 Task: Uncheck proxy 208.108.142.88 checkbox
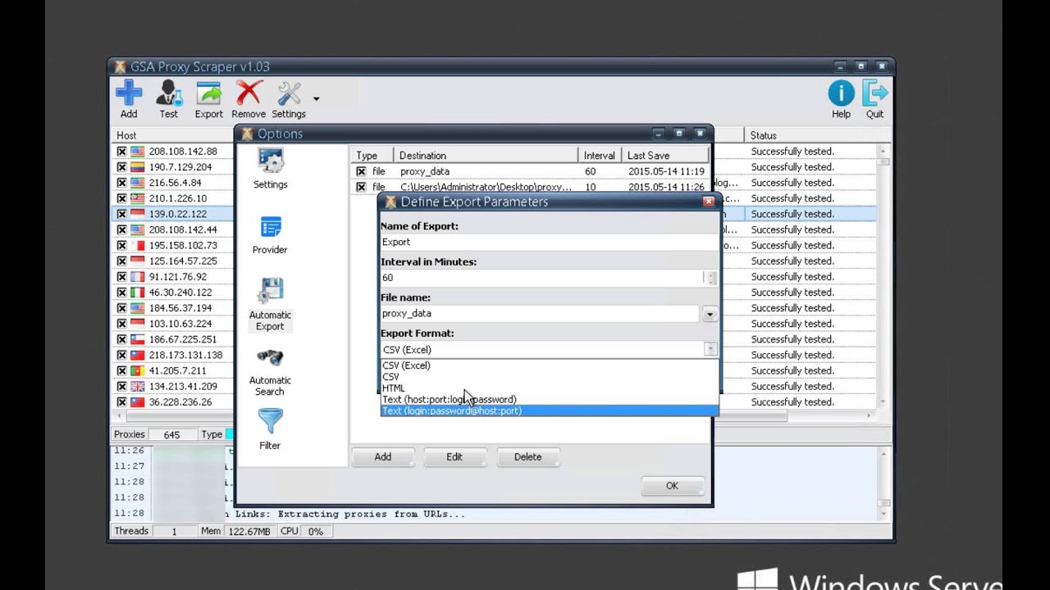click(x=121, y=152)
